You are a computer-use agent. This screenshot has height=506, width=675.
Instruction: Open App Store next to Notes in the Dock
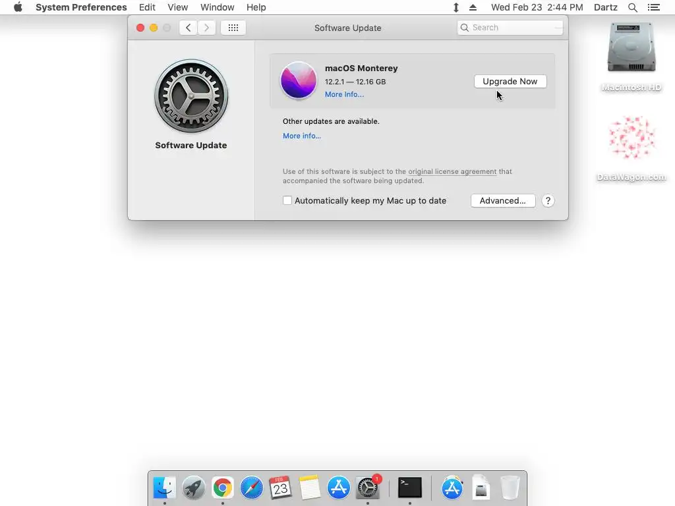click(x=338, y=488)
